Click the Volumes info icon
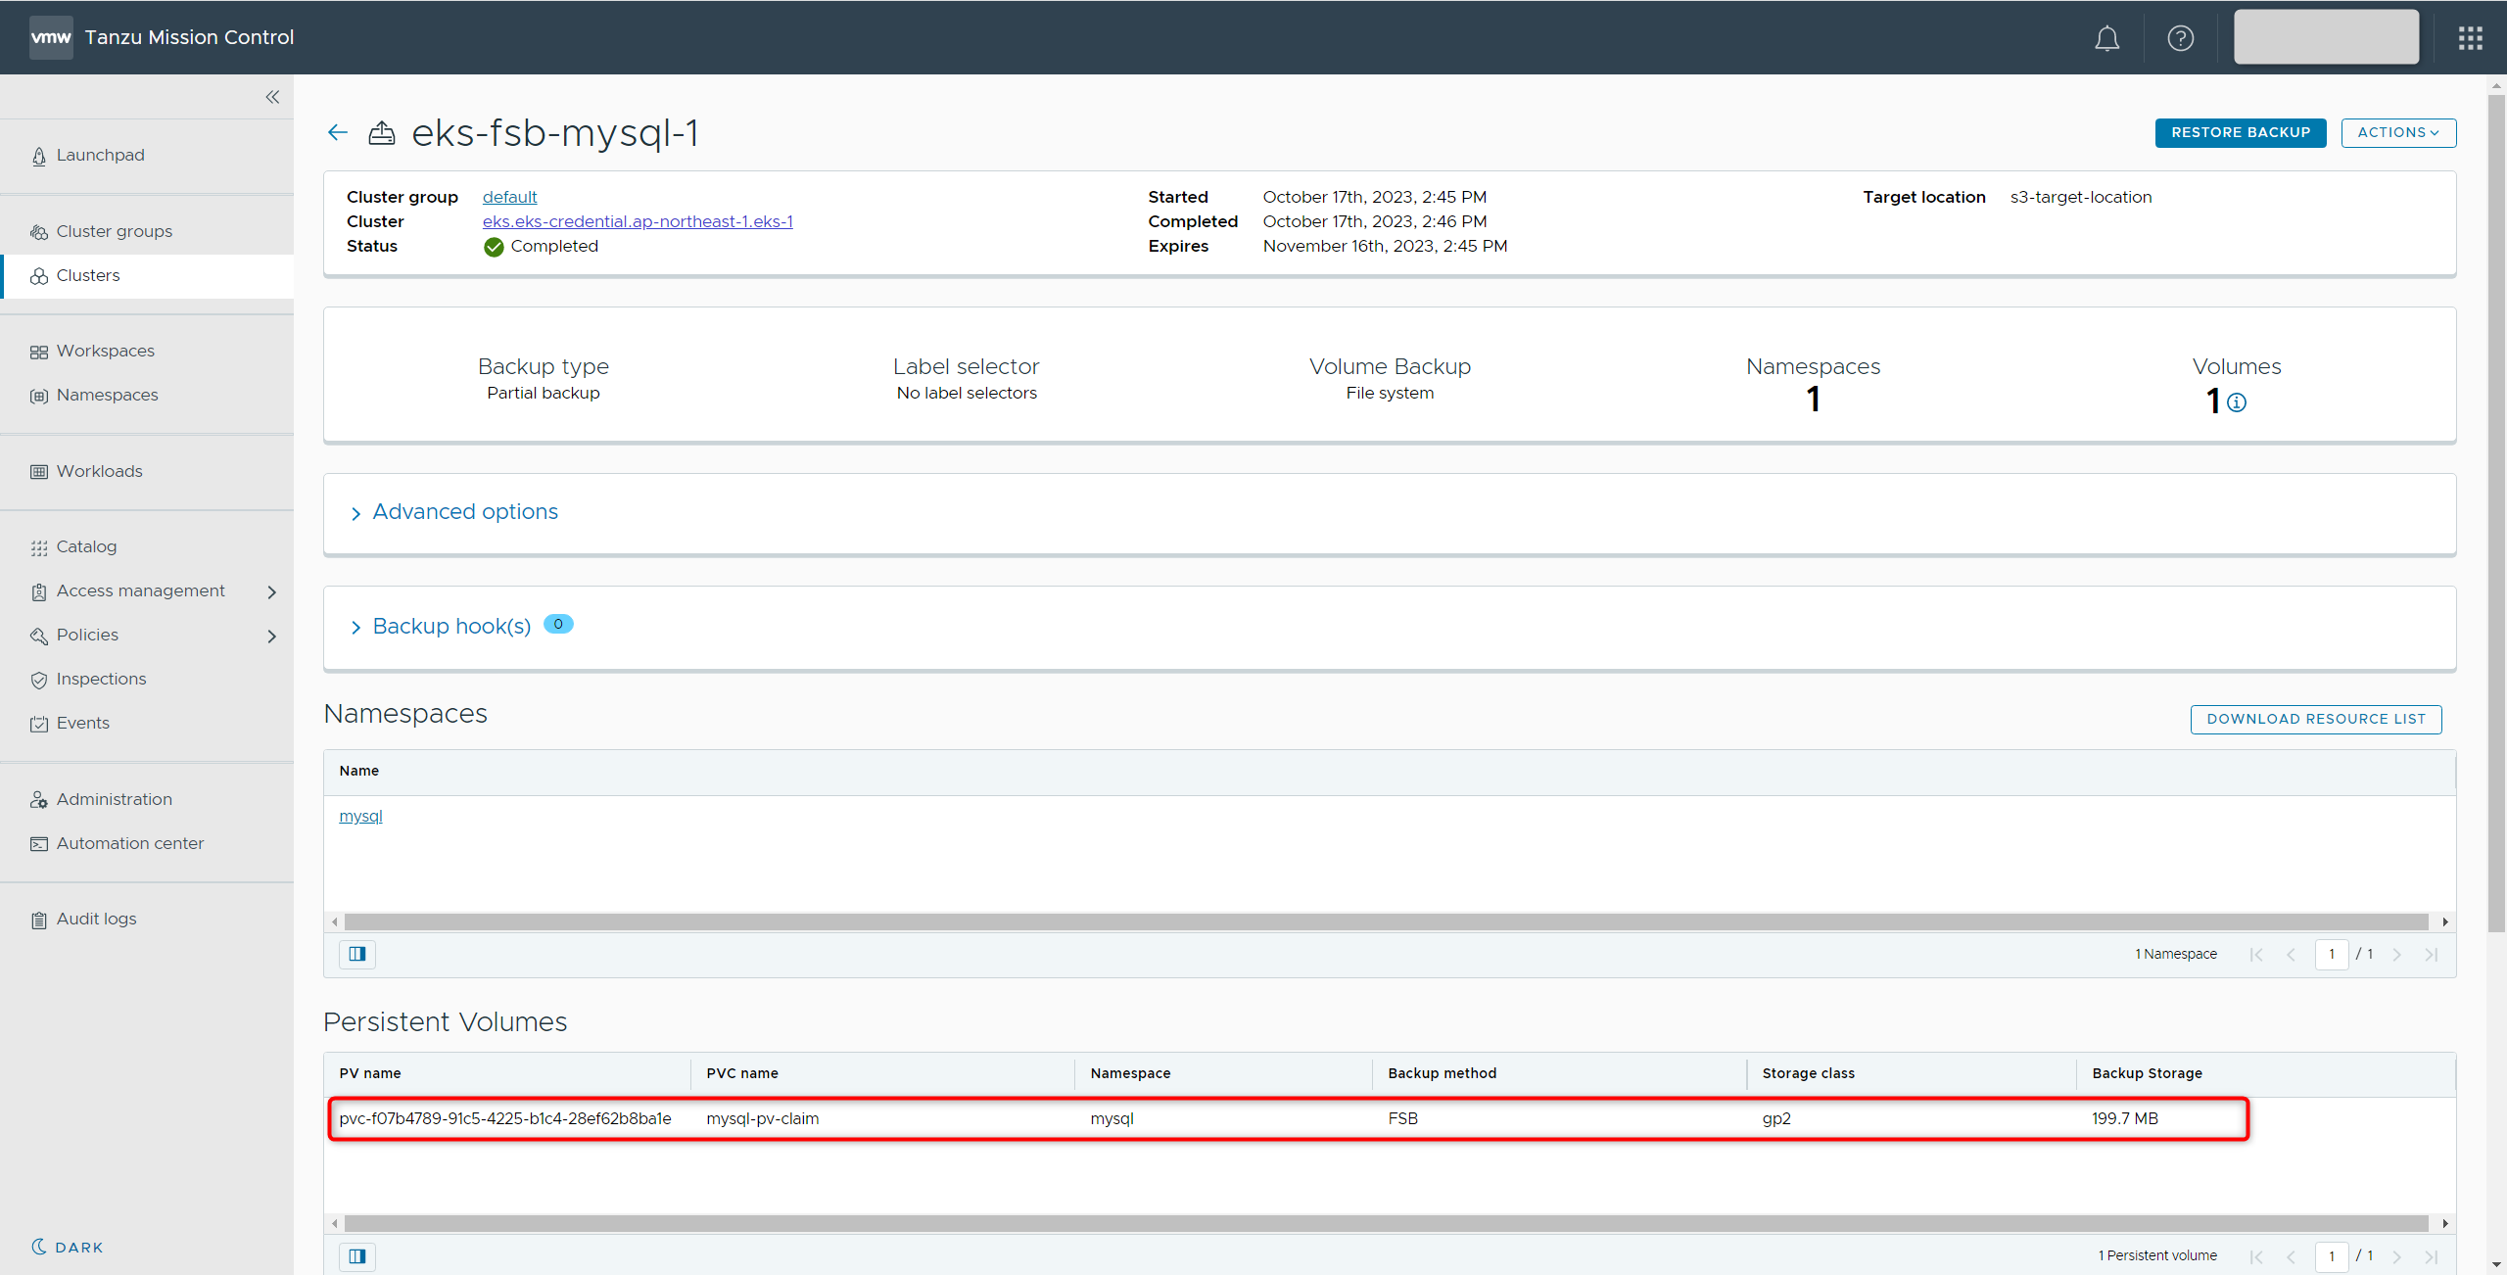This screenshot has width=2507, height=1275. pyautogui.click(x=2237, y=402)
